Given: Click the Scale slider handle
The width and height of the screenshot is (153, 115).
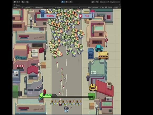Looking at the screenshot, I should pyautogui.click(x=60, y=7).
